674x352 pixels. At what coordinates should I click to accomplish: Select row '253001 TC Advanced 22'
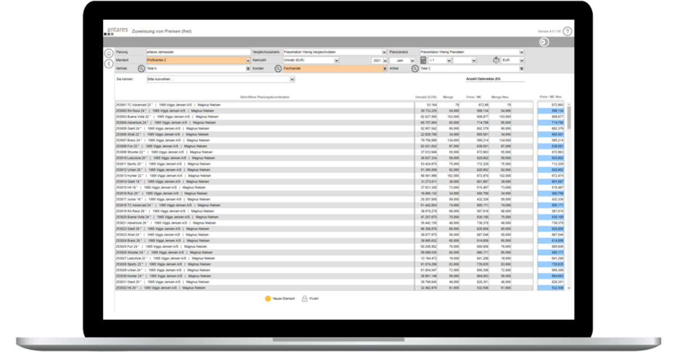[x=265, y=105]
